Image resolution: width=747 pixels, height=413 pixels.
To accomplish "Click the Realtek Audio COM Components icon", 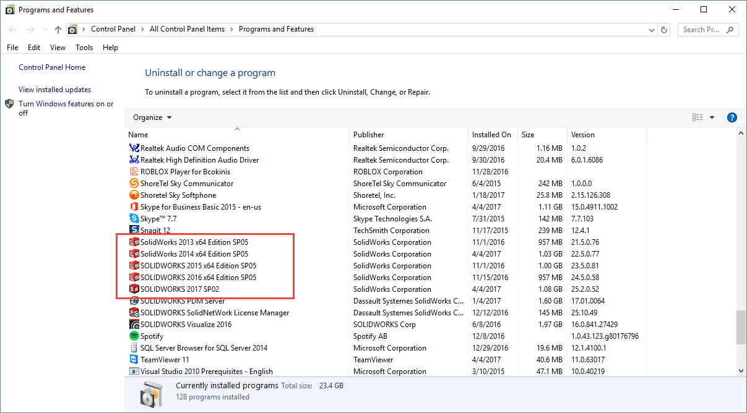I will click(134, 148).
